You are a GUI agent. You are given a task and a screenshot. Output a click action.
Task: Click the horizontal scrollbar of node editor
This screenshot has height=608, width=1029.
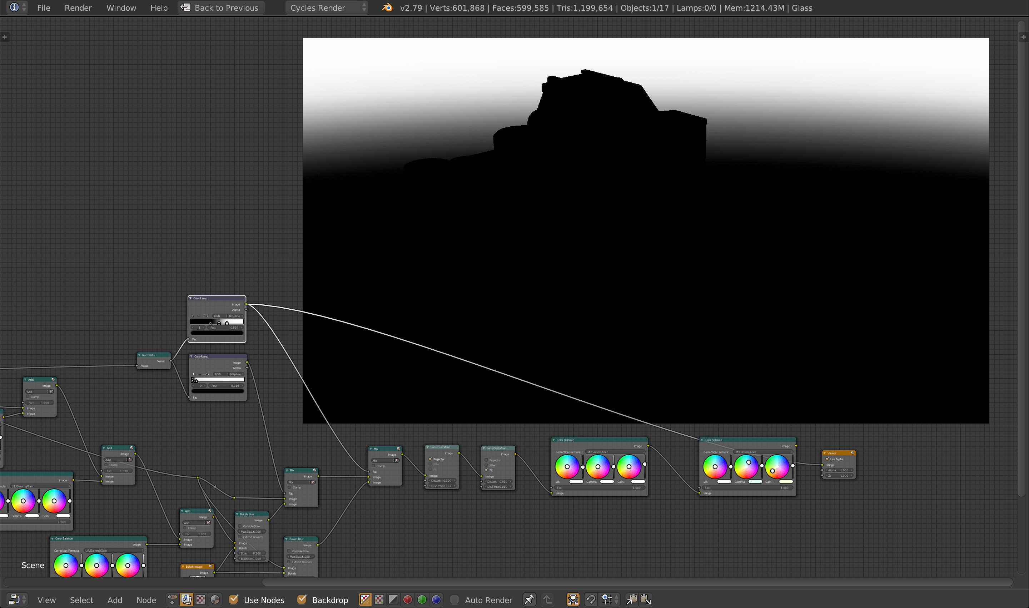pos(637,582)
